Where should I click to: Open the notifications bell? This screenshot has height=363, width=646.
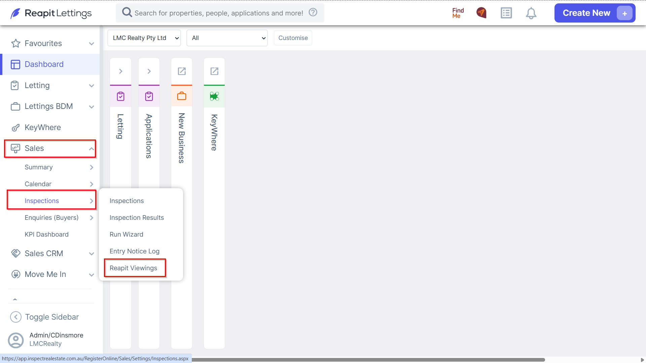(x=531, y=13)
